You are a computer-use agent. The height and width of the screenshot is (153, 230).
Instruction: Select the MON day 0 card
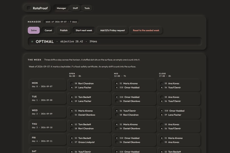coord(48,85)
